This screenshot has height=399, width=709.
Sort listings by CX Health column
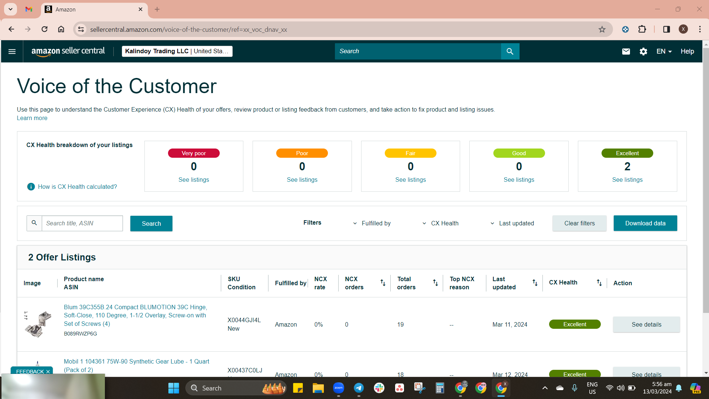click(599, 283)
